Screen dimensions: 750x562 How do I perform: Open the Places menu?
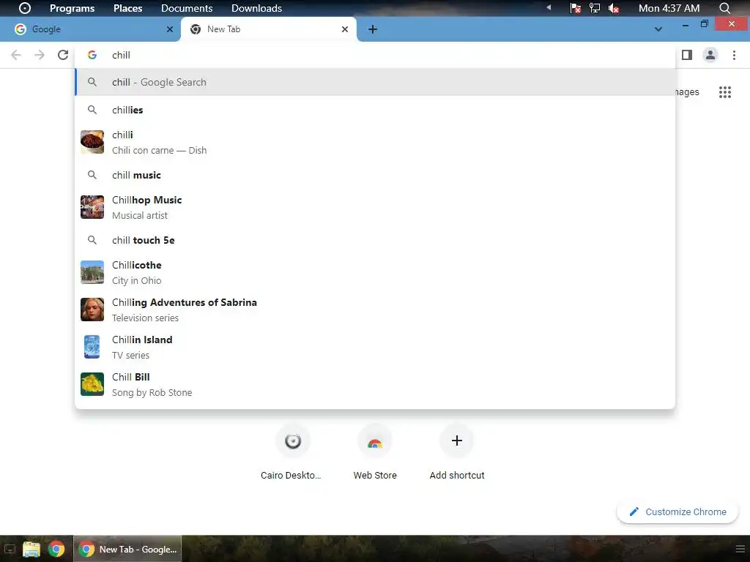click(127, 8)
